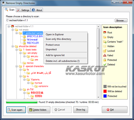Viewport: 134px width, 120px height.
Task: Click the green scan progress bar
Action: tap(22, 102)
